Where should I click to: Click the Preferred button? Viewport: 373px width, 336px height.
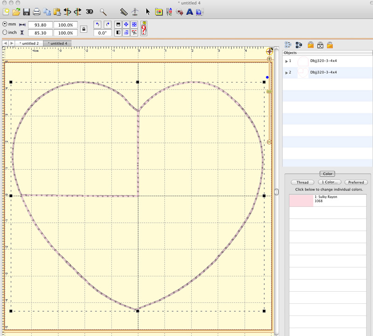[356, 182]
